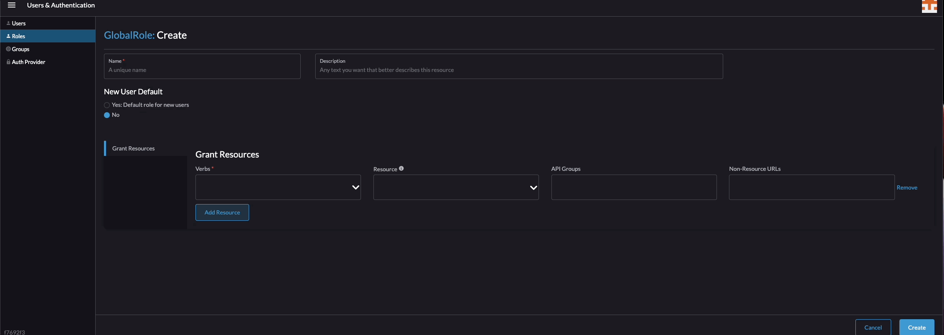The image size is (944, 335).
Task: Click into the Non-Resource URLs field
Action: click(x=812, y=187)
